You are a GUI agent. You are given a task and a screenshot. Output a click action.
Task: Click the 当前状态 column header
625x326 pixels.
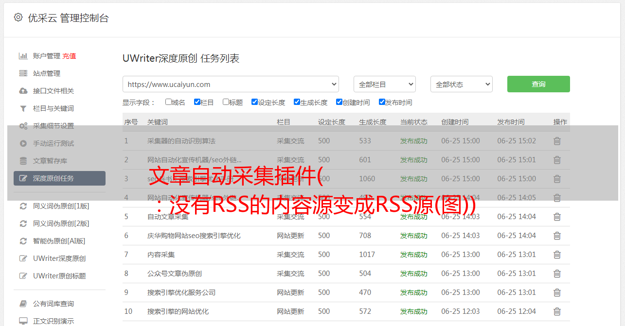(414, 122)
